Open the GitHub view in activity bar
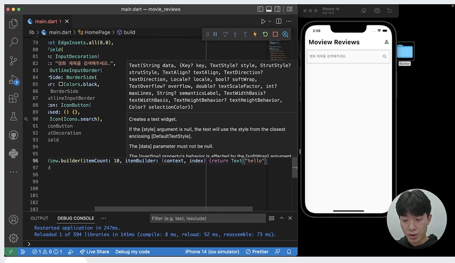Image resolution: width=455 pixels, height=263 pixels. click(x=13, y=135)
